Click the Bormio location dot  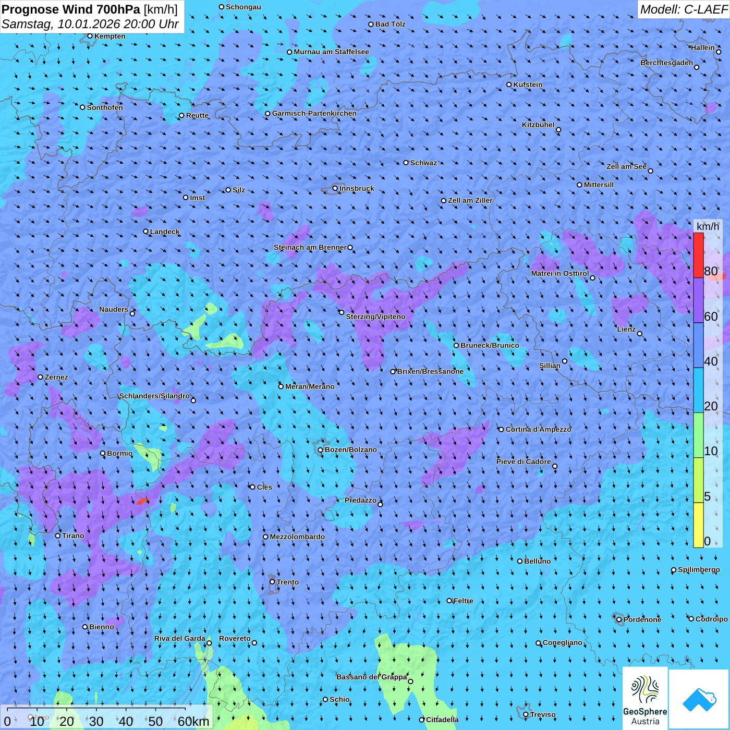pyautogui.click(x=103, y=453)
